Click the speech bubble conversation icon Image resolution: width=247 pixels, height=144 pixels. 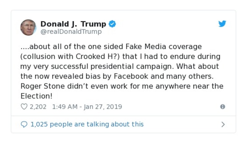coord(24,124)
